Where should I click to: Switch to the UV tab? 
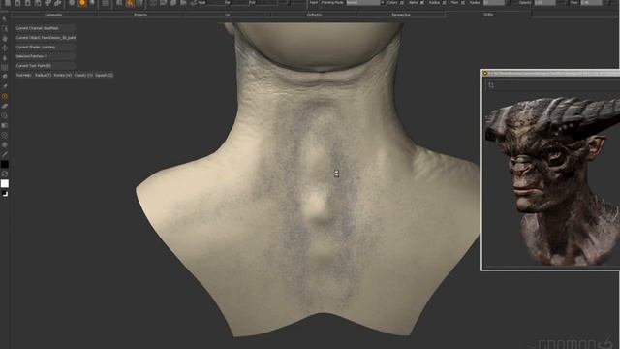pos(228,15)
